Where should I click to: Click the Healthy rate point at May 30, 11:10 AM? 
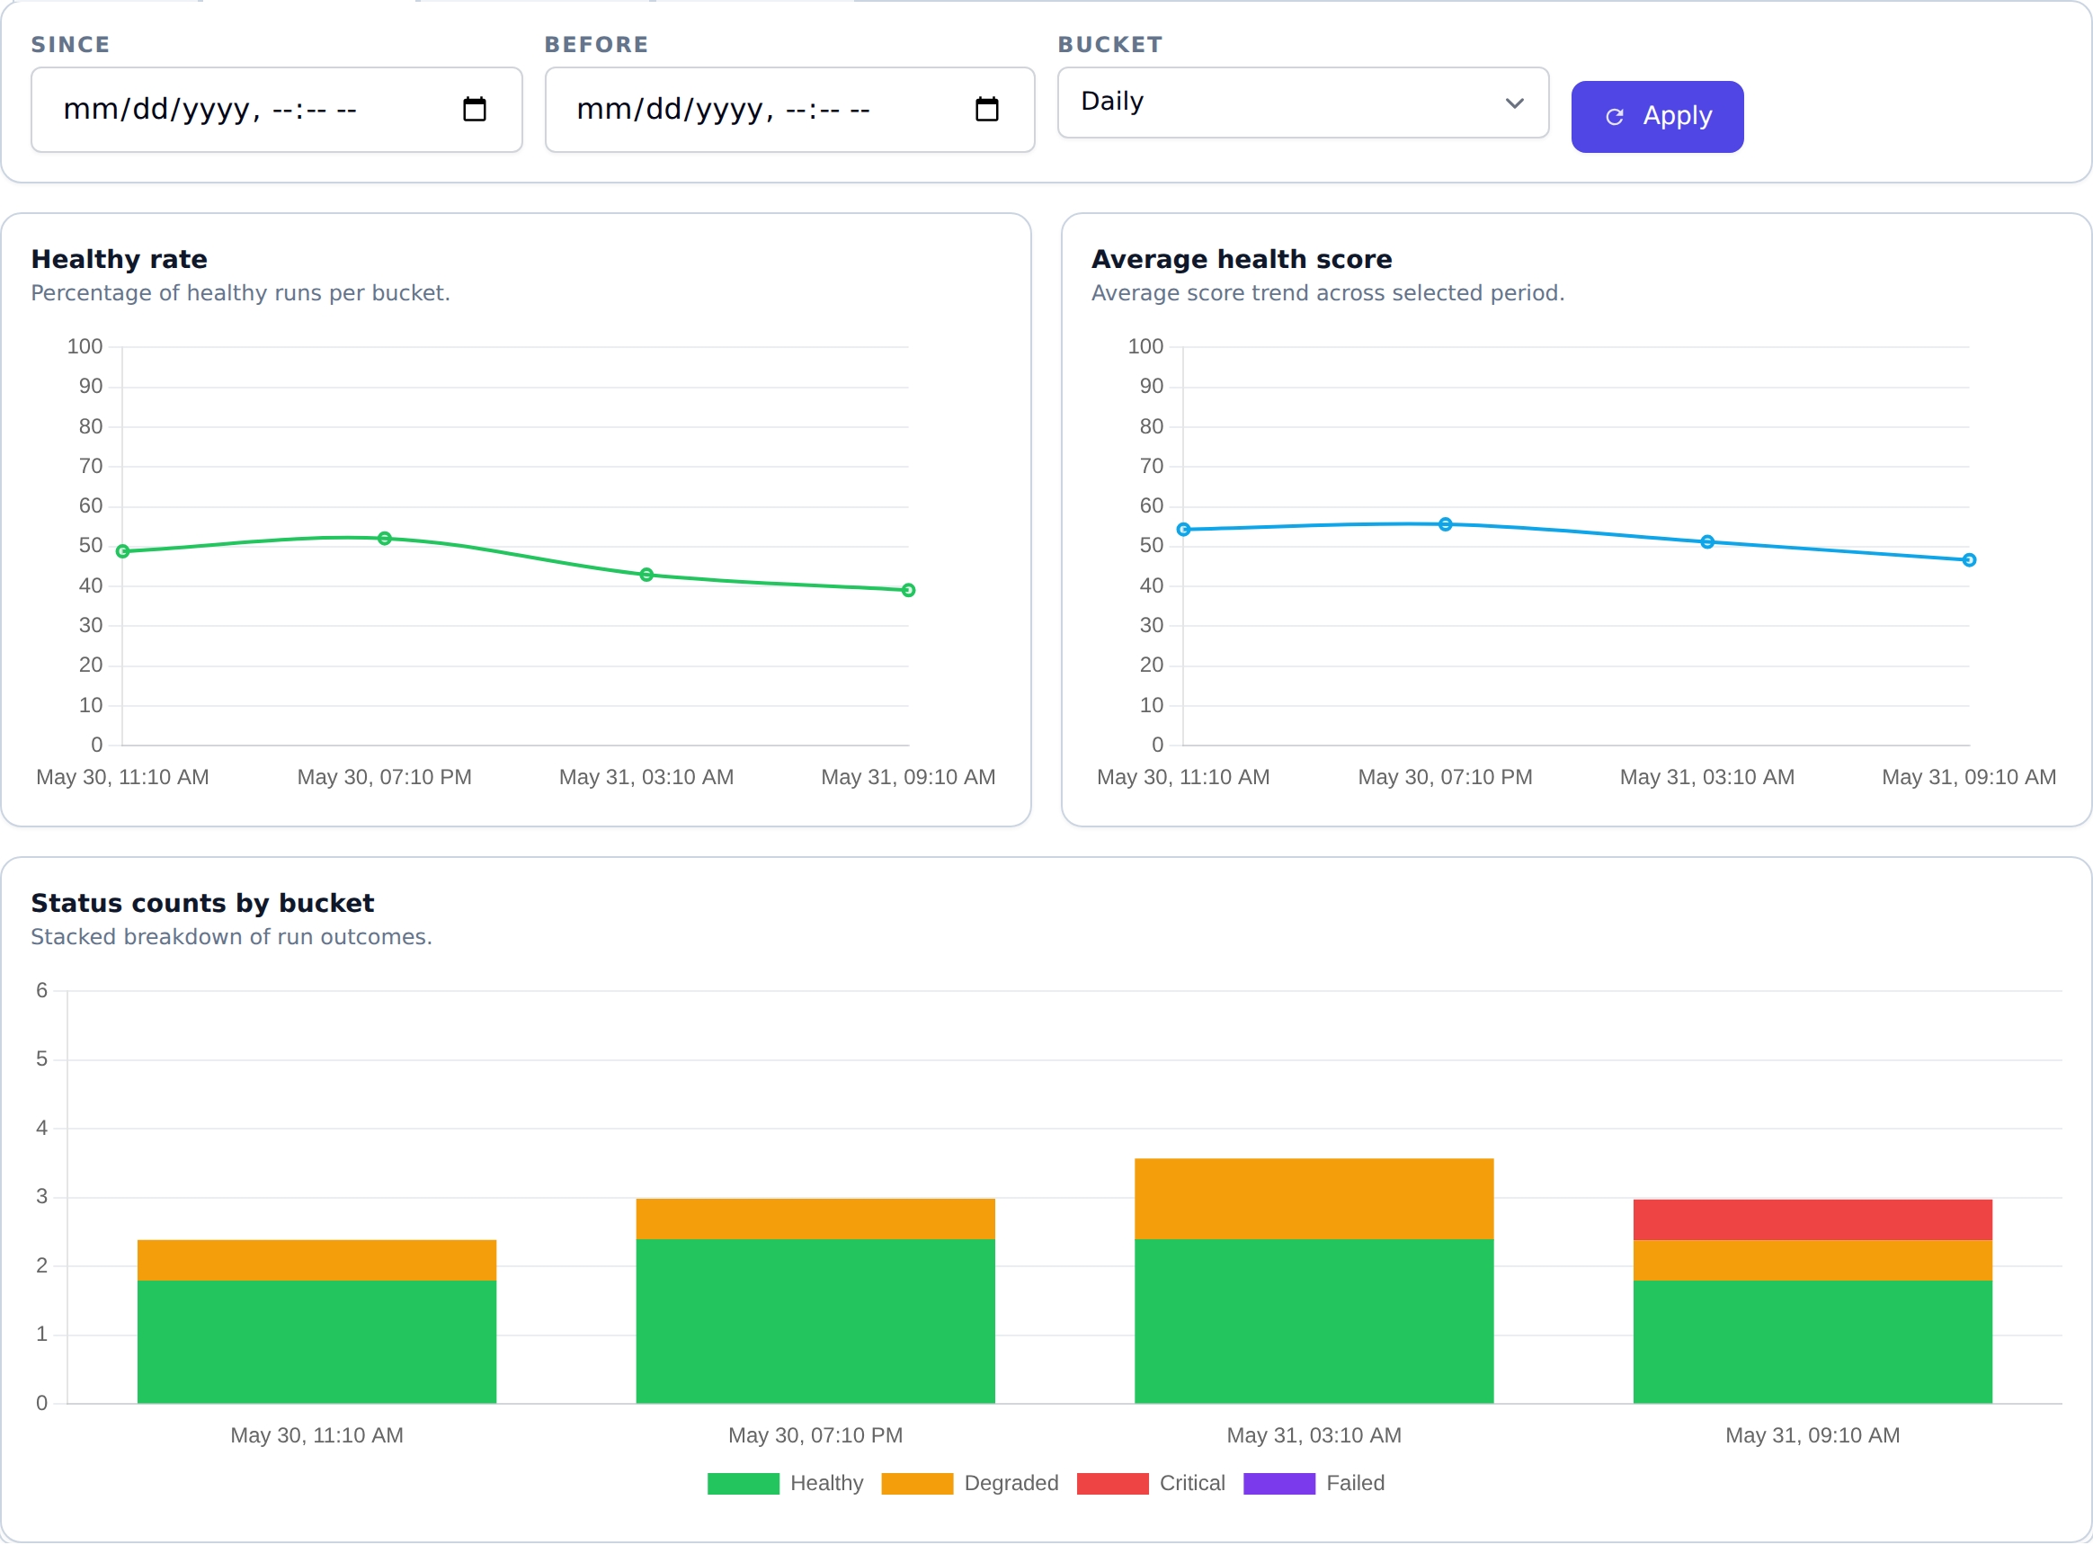pos(122,552)
